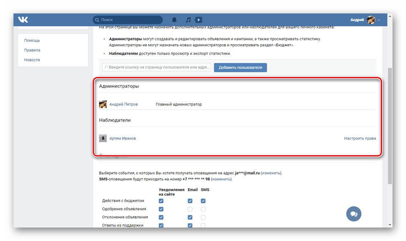Toggle site notifications for Отклонение объявления
The width and height of the screenshot is (406, 241).
[161, 217]
